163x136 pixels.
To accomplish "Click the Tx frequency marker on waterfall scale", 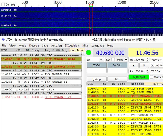I will 91,6.
